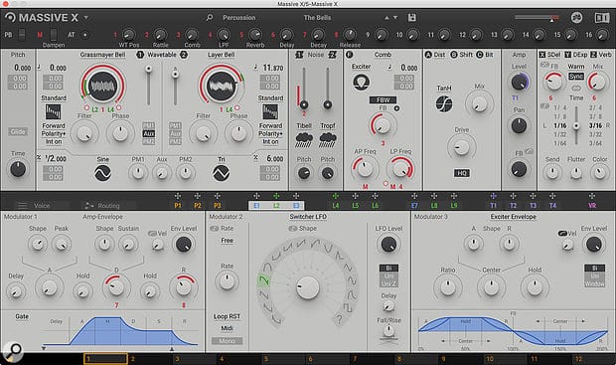Open the preset browser search icon

(210, 17)
